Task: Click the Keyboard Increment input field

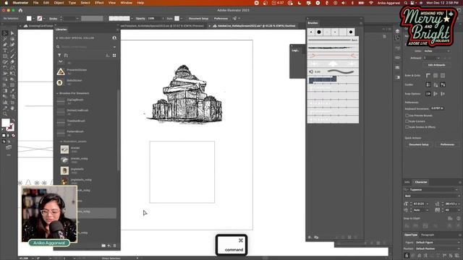Action: click(437, 108)
